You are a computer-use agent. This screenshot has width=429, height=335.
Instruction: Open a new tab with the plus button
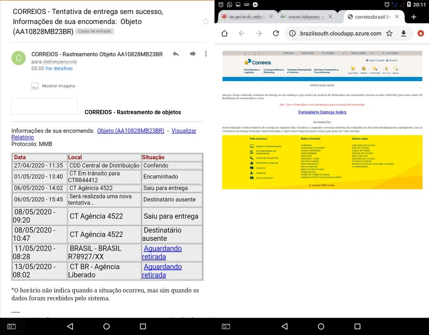click(414, 17)
